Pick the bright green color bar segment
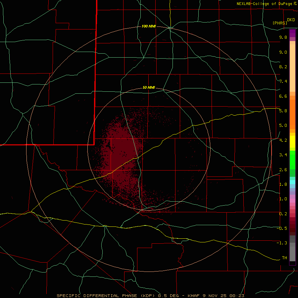The image size is (298, 298). click(x=292, y=160)
